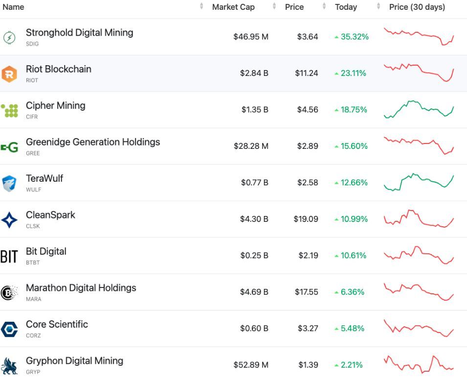Click the GREE ticker symbol
Viewport: 467px width, 381px height.
[33, 153]
